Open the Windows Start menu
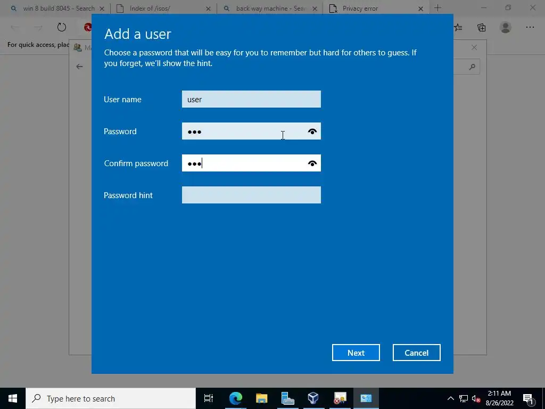Viewport: 545px width, 409px height. [x=13, y=398]
